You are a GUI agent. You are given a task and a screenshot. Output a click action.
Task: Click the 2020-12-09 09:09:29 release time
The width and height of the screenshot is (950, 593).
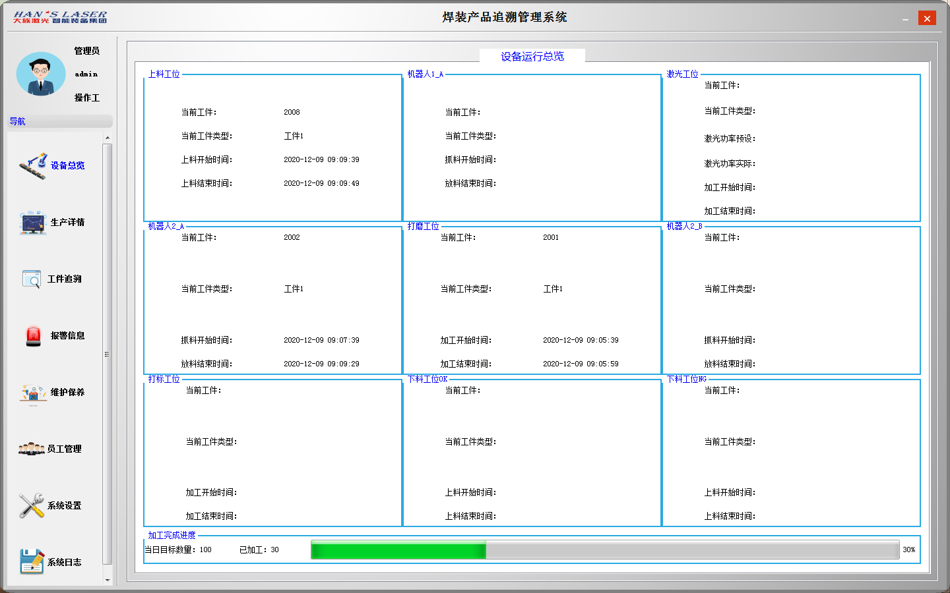pos(321,364)
